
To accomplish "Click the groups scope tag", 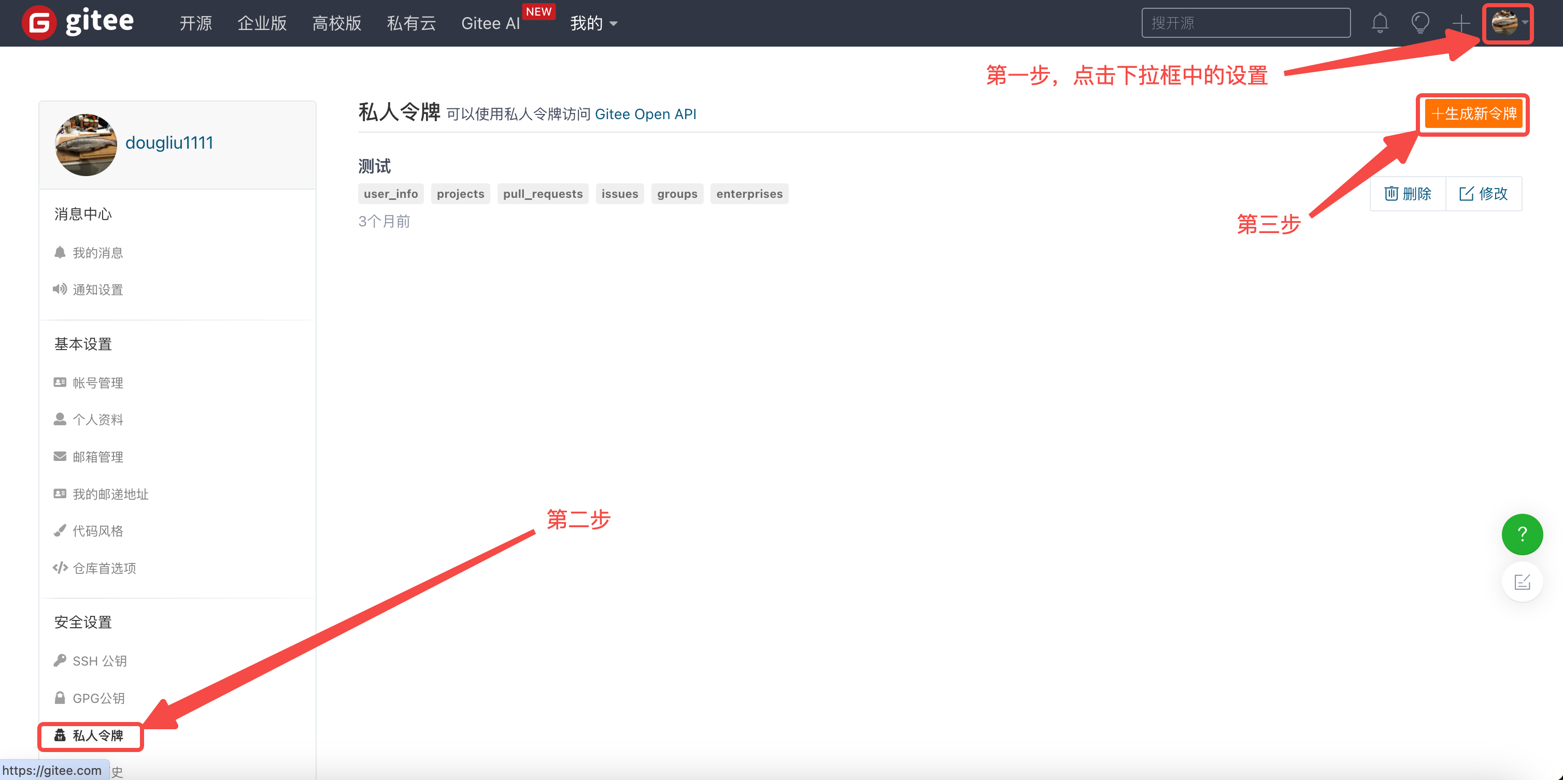I will 677,194.
